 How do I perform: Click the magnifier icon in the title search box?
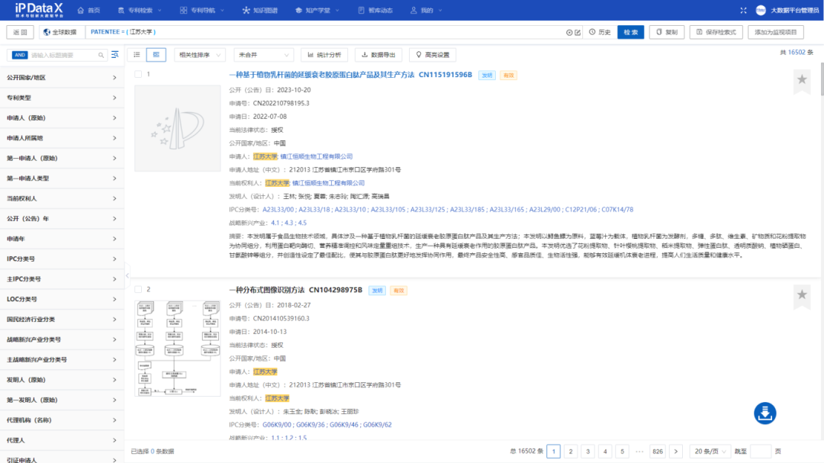101,55
